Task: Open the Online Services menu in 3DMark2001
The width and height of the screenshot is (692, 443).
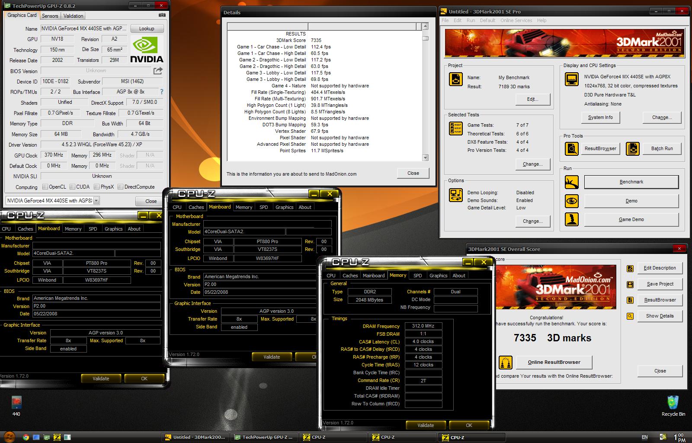Action: point(516,20)
